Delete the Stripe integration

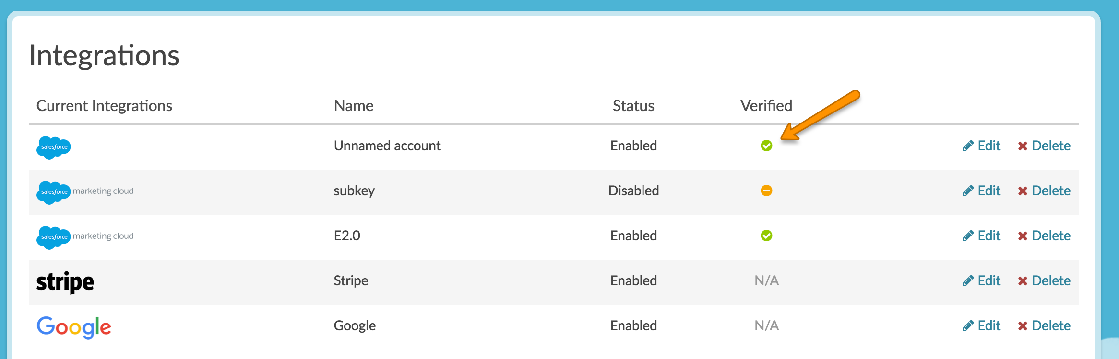pyautogui.click(x=1044, y=280)
